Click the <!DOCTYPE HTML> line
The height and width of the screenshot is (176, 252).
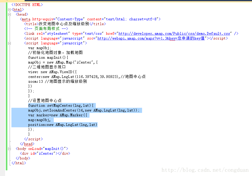point(27,5)
